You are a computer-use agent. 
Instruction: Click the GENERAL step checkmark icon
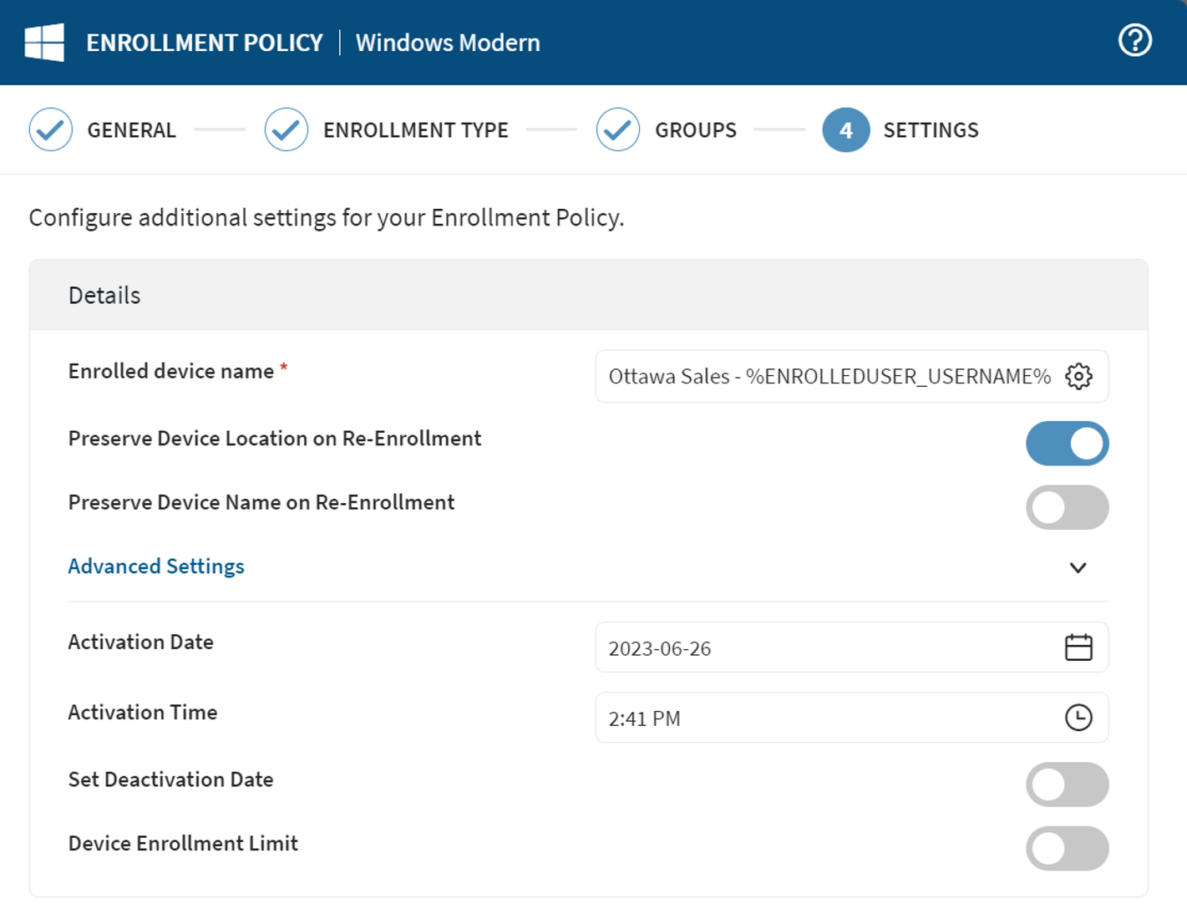[x=50, y=129]
